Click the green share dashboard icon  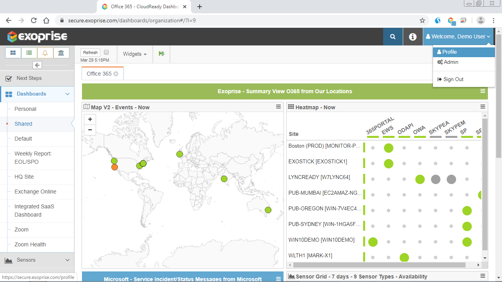coord(161,54)
